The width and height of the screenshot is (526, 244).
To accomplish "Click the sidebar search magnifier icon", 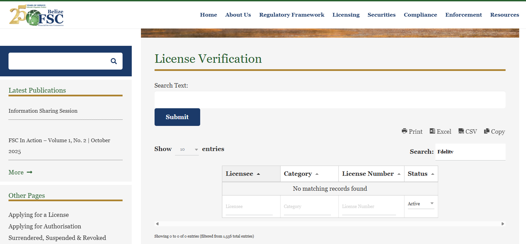I will [x=114, y=61].
